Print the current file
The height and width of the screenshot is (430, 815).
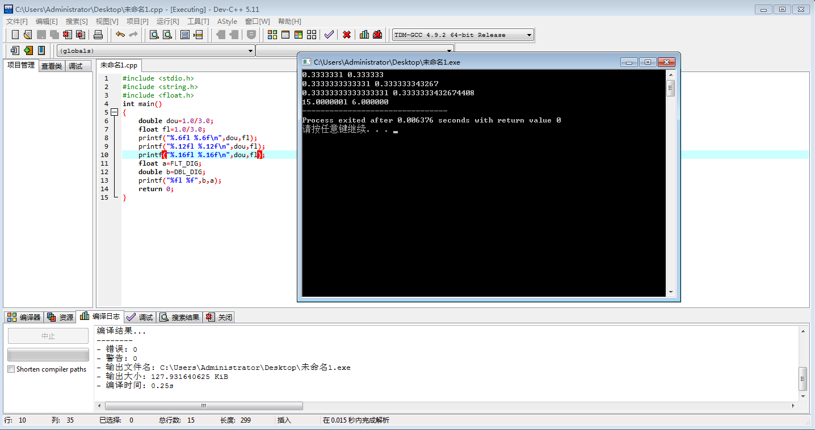click(x=98, y=35)
